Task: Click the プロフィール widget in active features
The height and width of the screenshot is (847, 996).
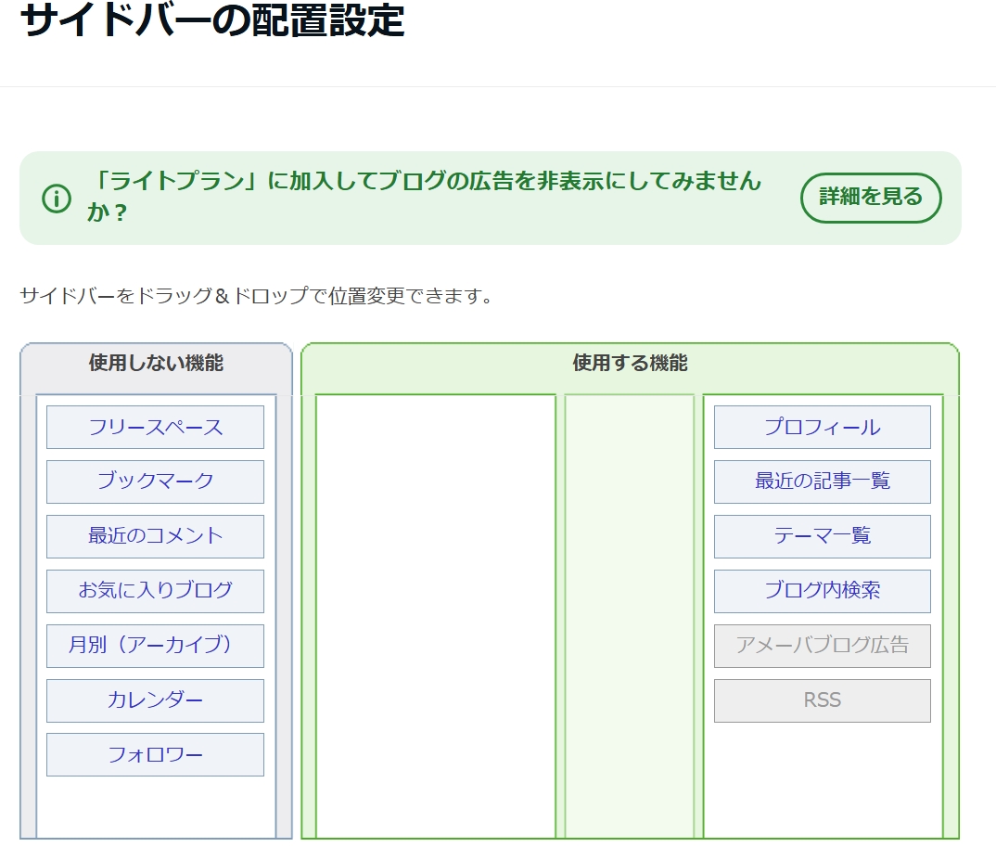Action: 822,427
